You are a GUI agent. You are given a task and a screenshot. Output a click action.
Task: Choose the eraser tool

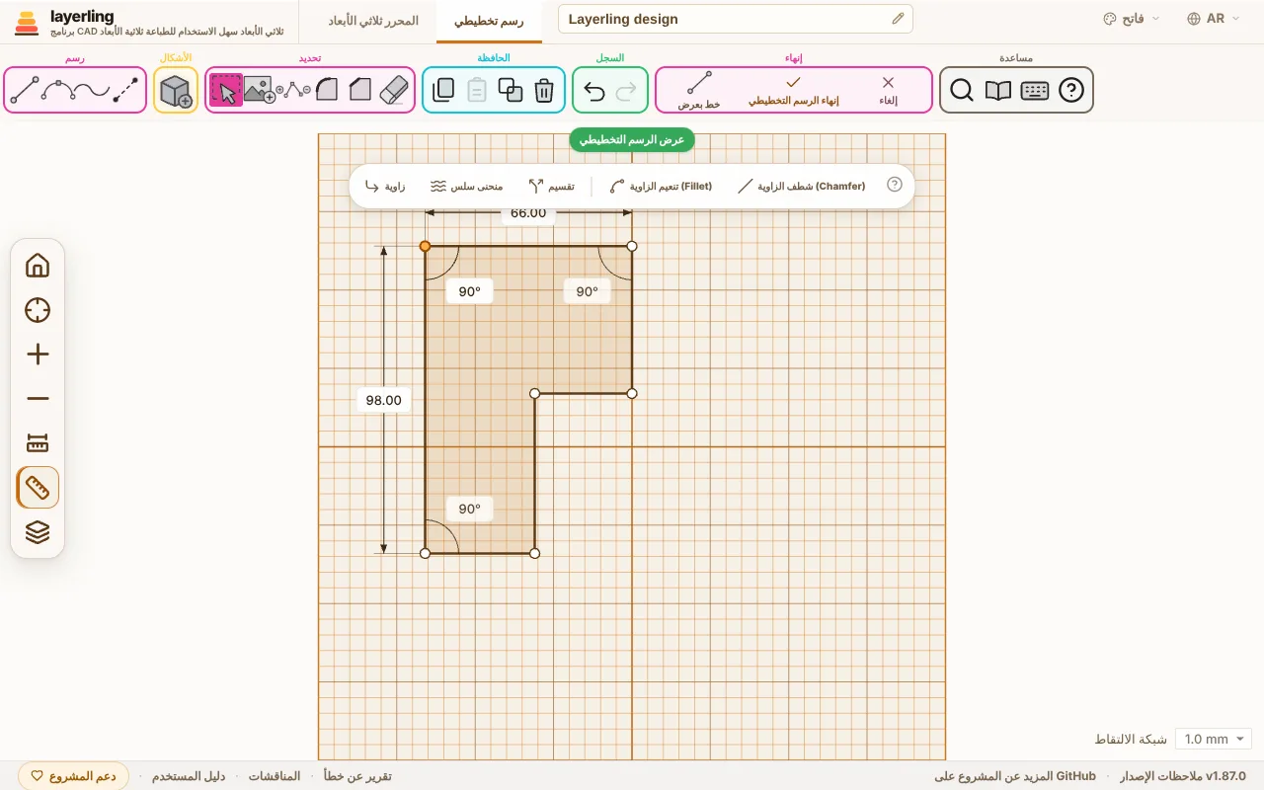tap(394, 90)
